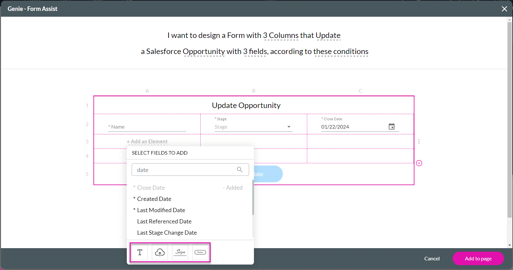Click the Cancel button
Viewport: 513px width, 270px height.
pos(432,258)
